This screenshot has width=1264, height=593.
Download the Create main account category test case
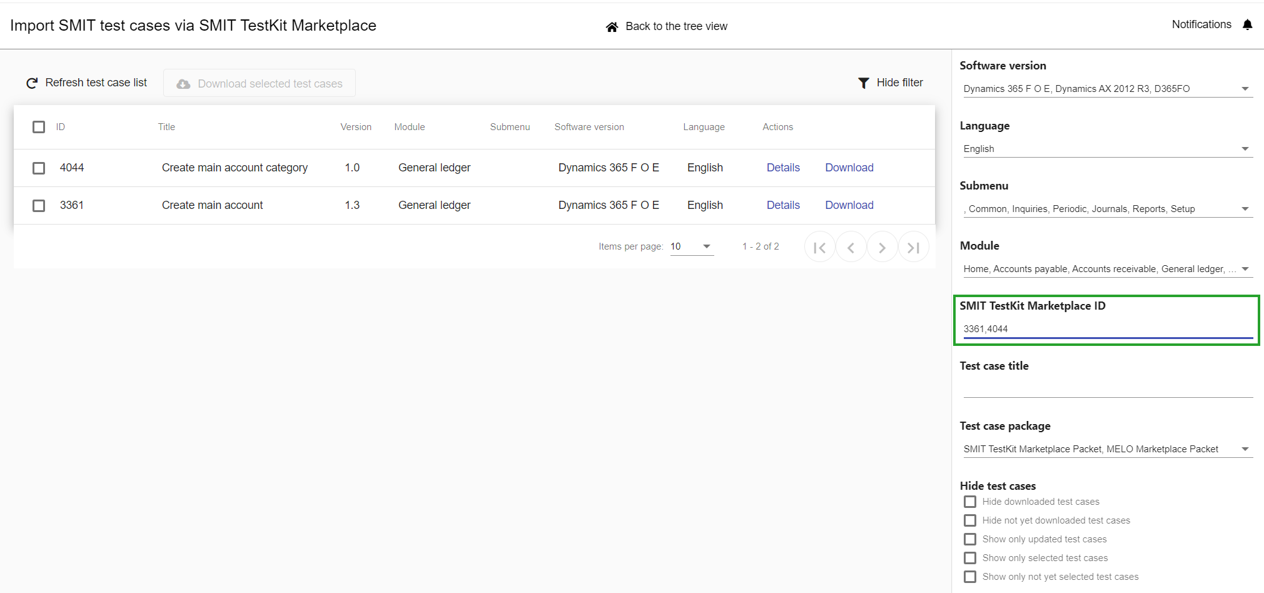[849, 168]
